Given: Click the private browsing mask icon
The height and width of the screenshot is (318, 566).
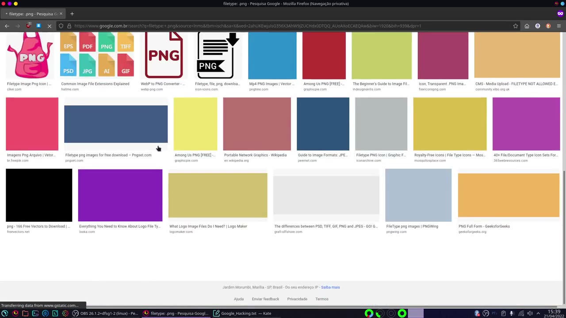Looking at the screenshot, I should point(560,14).
